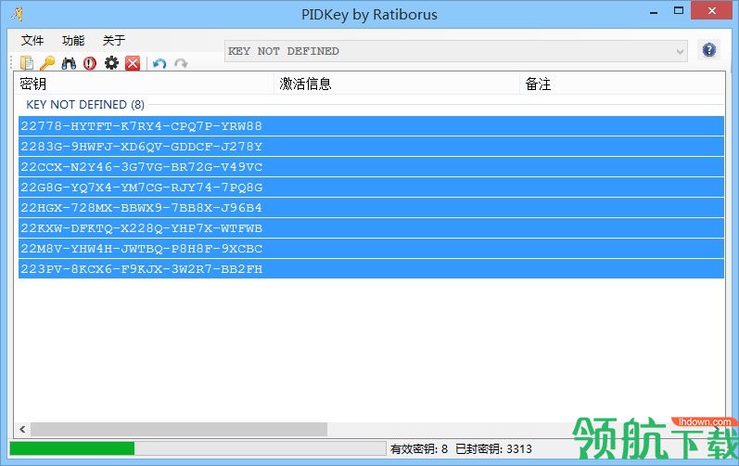Click the red exclamation stop icon
This screenshot has height=466, width=739.
pyautogui.click(x=90, y=63)
